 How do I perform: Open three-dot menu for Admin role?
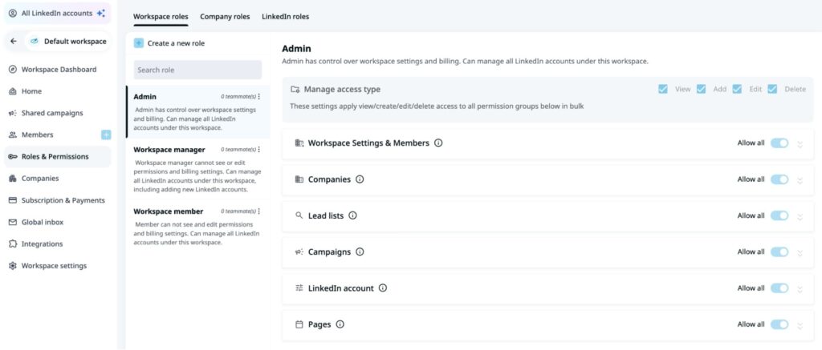(259, 97)
